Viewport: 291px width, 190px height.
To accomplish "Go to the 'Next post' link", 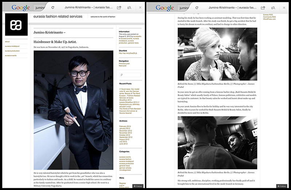I will point(123,66).
